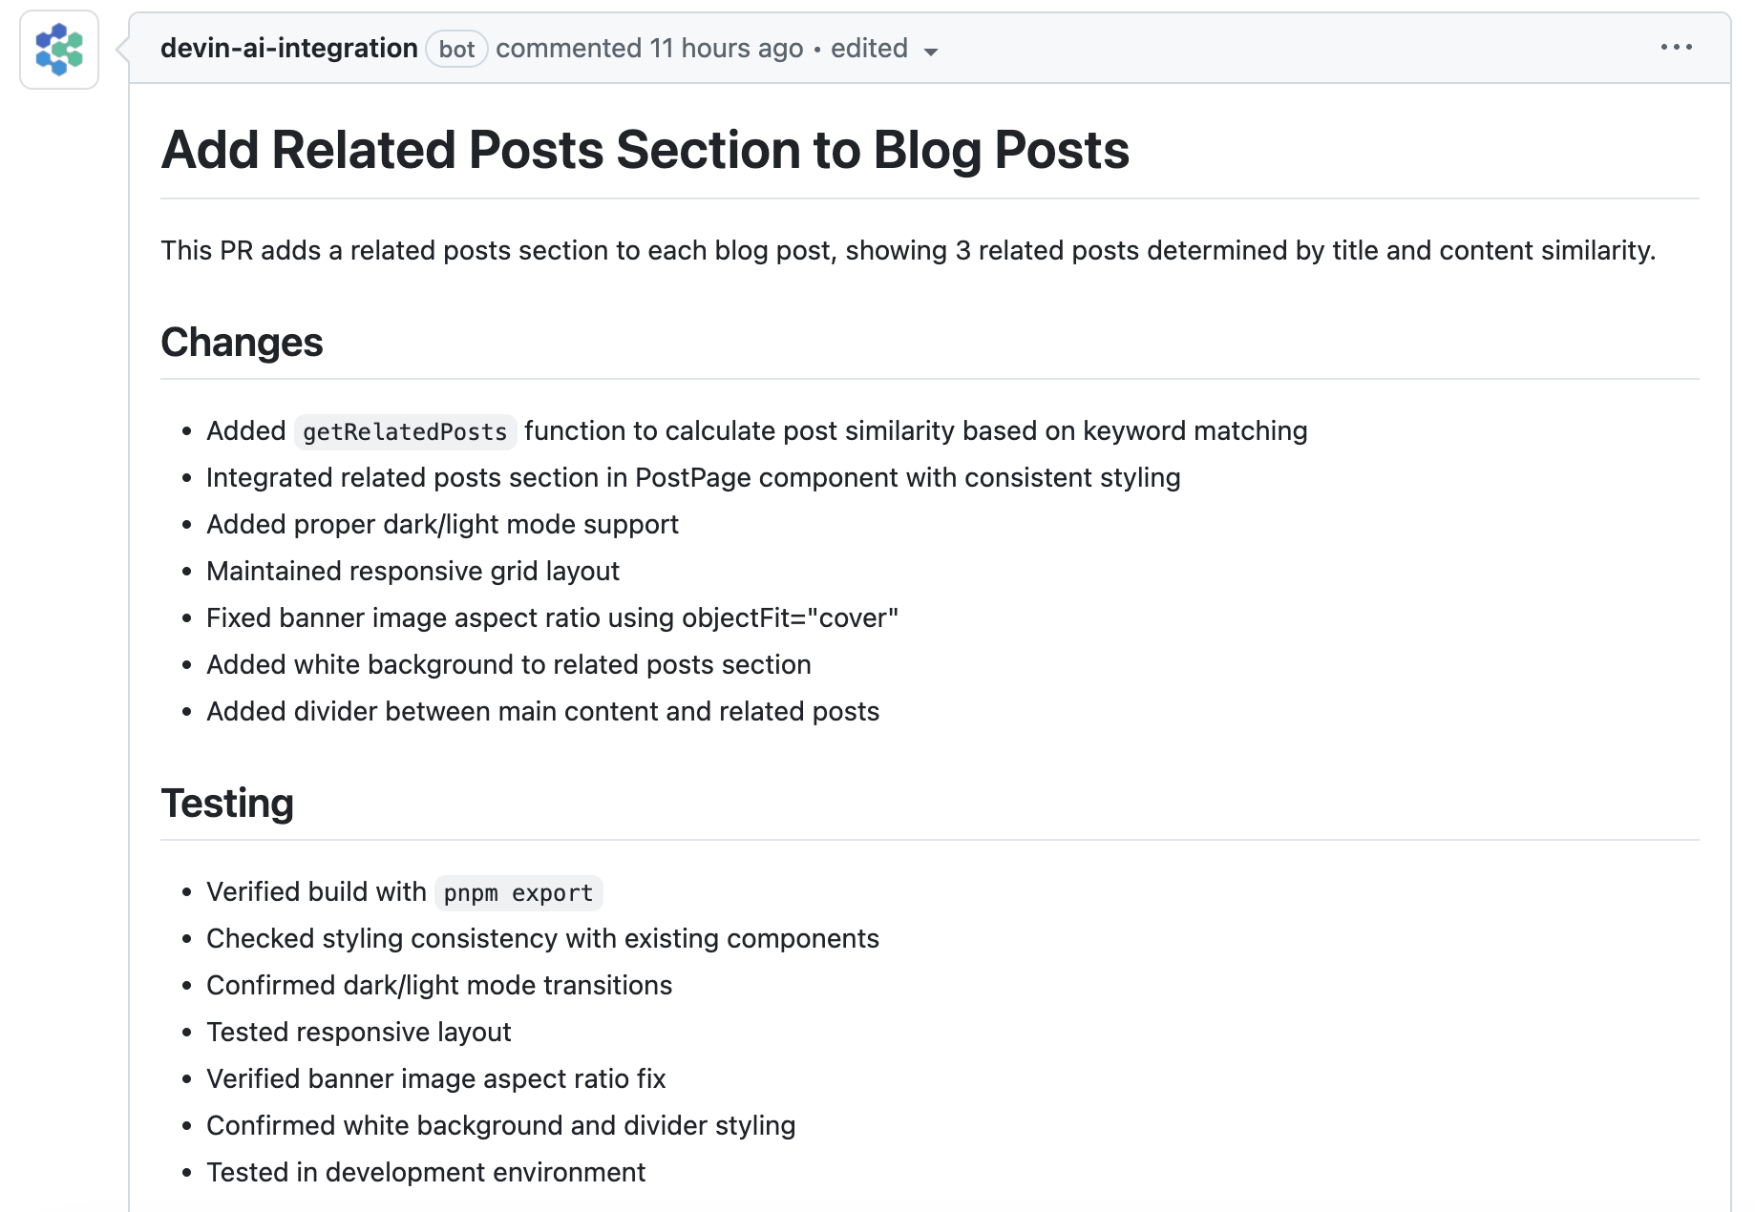Click "Added proper dark/light mode support" item

(x=442, y=524)
